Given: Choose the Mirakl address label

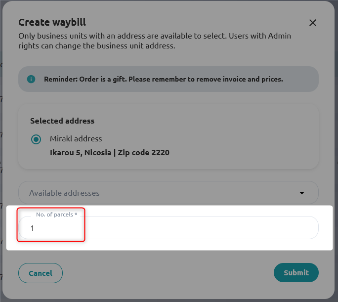Looking at the screenshot, I should click(76, 138).
